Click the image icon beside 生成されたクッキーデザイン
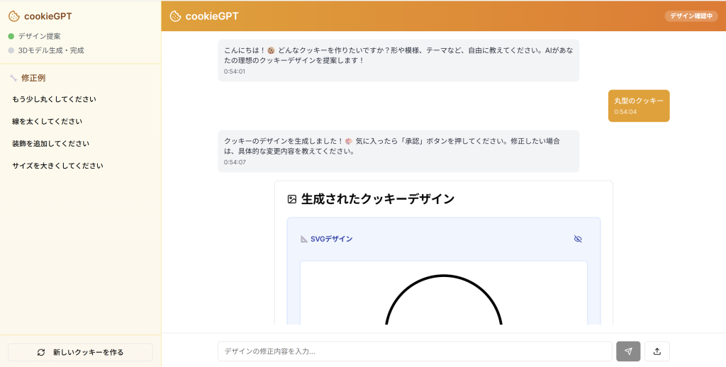 [291, 200]
